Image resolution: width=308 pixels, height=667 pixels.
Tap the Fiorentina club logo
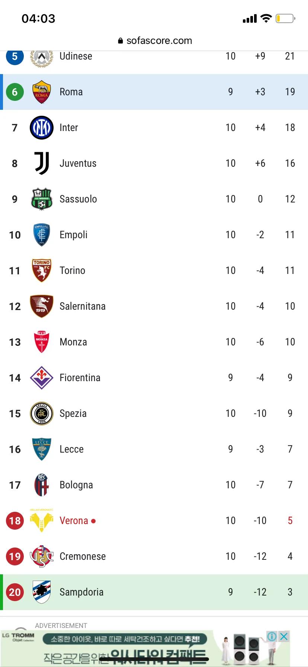pyautogui.click(x=41, y=378)
